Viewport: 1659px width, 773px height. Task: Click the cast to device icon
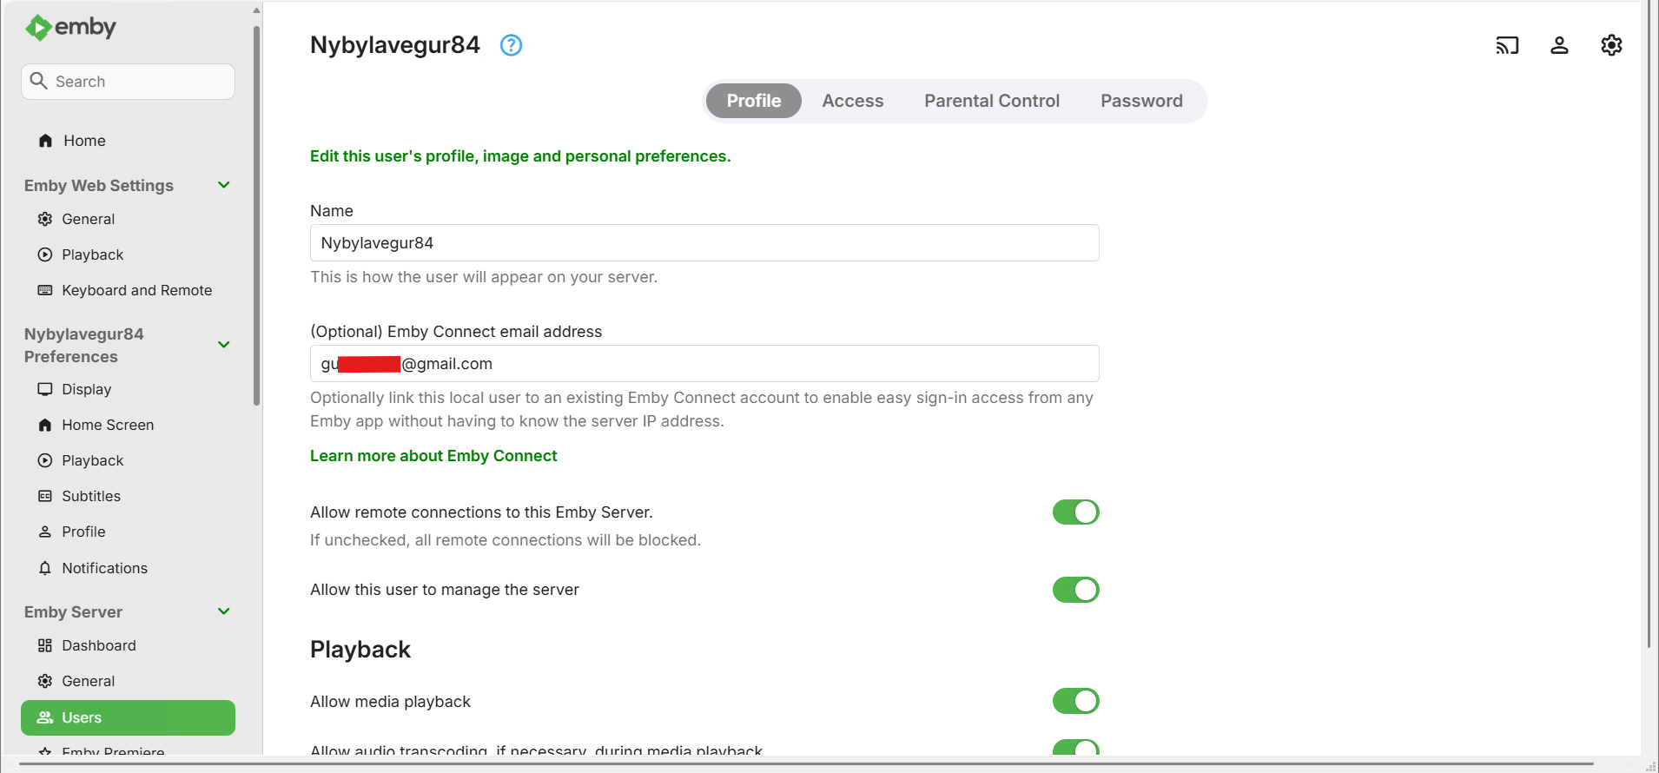[1507, 45]
